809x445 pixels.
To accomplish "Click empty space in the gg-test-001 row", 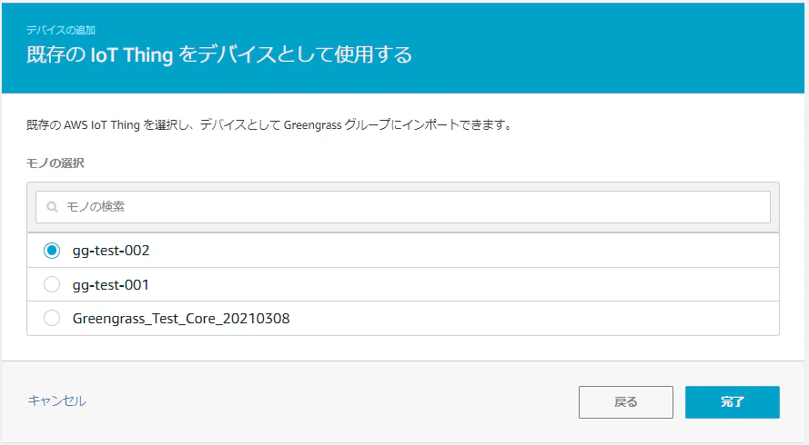I will (464, 284).
